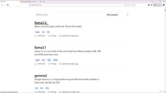Toggle the browser side panel icon
The width and height of the screenshot is (166, 93).
tap(149, 5)
